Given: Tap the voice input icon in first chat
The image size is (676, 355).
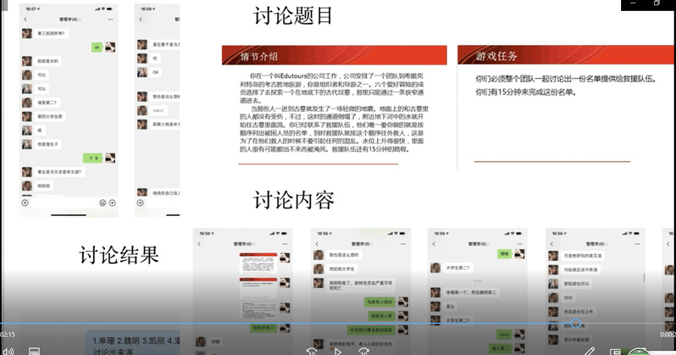Looking at the screenshot, I should point(25,202).
